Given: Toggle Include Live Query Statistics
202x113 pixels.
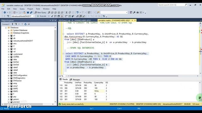Looking at the screenshot, I should pyautogui.click(x=70, y=16).
